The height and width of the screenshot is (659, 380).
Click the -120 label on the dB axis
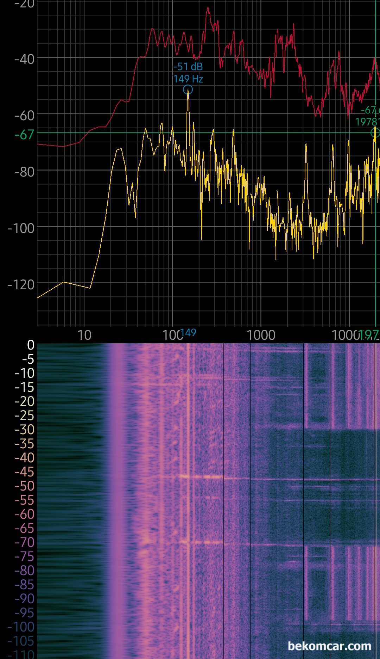coord(21,284)
